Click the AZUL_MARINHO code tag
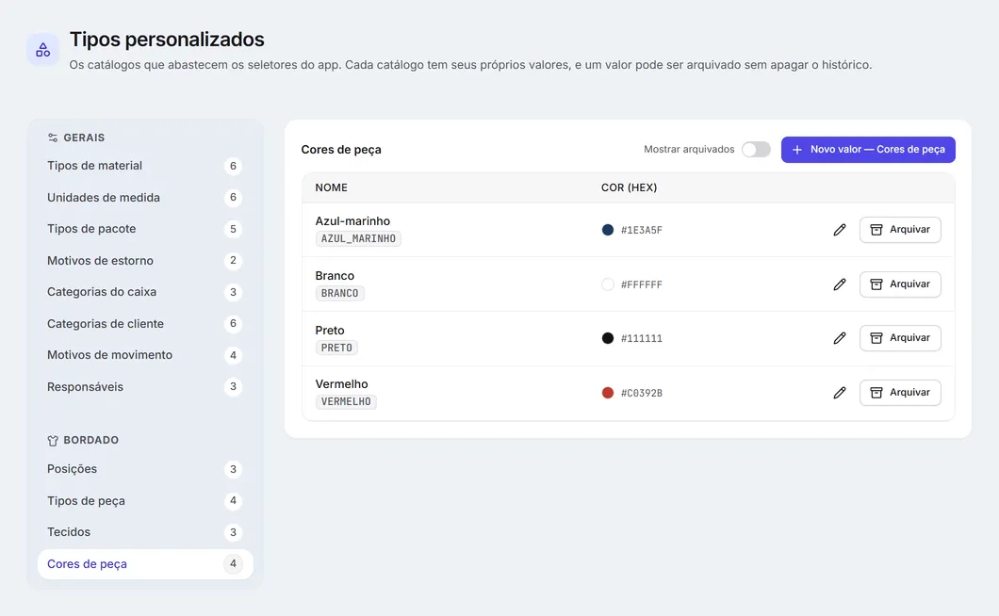 point(358,239)
